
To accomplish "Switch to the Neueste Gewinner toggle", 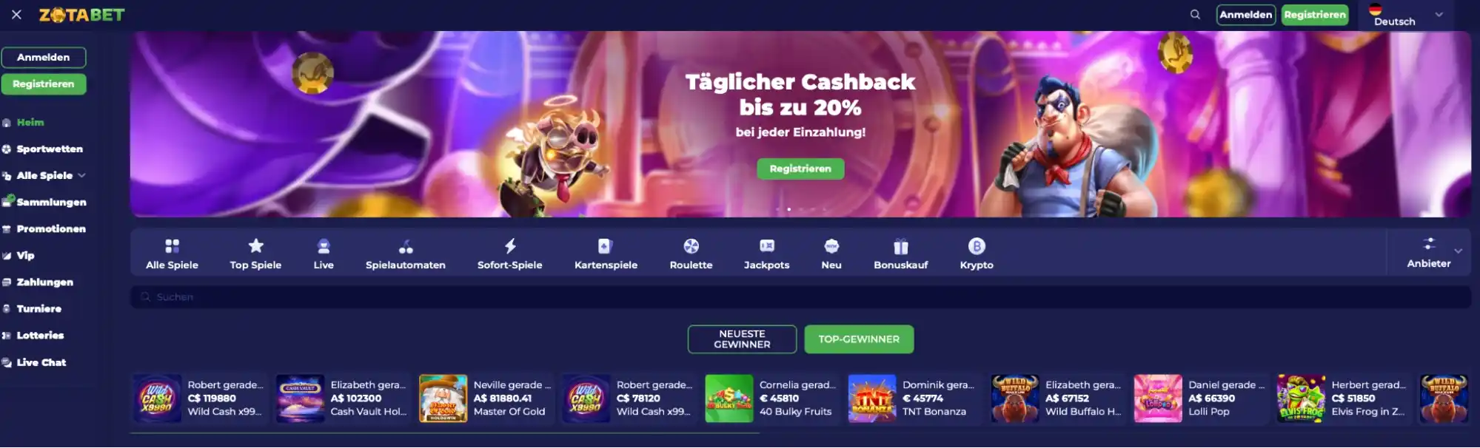I will point(742,339).
